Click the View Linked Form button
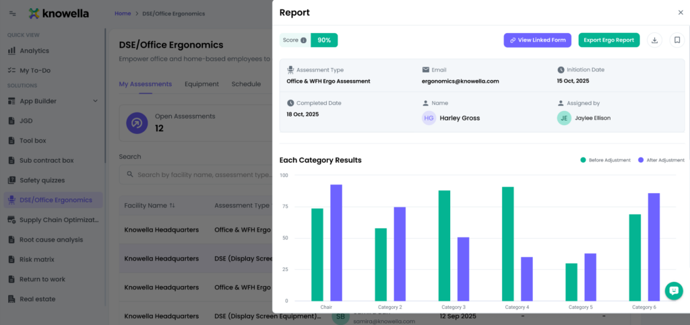 pyautogui.click(x=537, y=40)
